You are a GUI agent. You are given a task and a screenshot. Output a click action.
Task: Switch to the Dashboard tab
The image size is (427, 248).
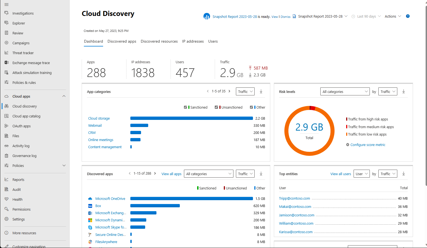click(93, 41)
